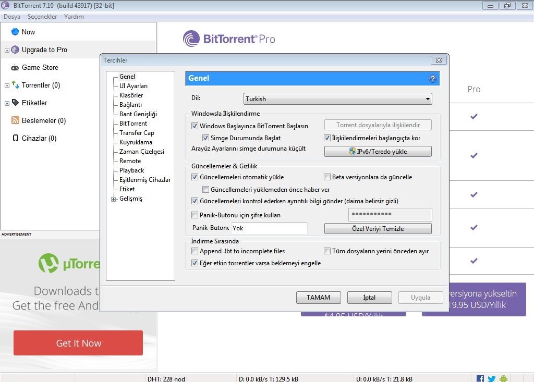
Task: Enable Append .!bt to incomplete files
Action: [x=195, y=251]
